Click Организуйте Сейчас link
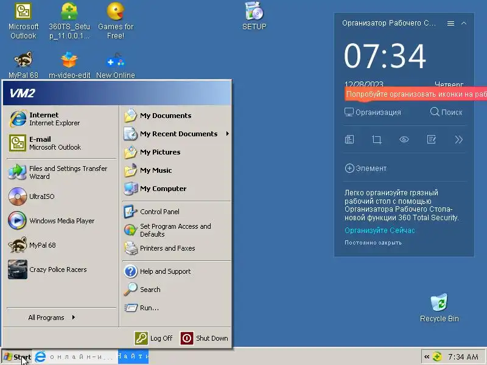The image size is (487, 365). pos(379,231)
